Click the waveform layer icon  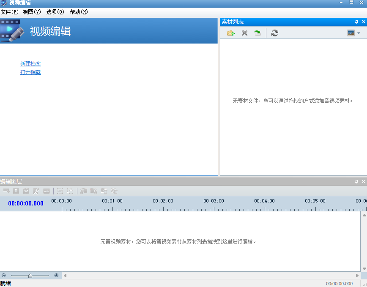pyautogui.click(x=47, y=191)
